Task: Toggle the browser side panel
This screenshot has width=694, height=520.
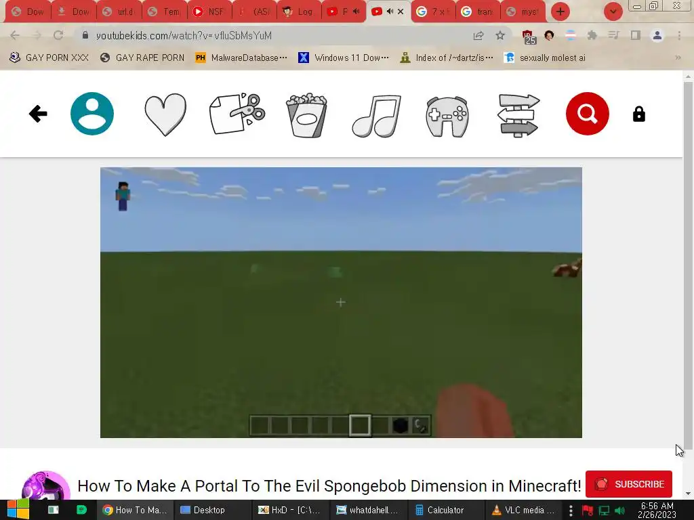Action: click(x=636, y=35)
